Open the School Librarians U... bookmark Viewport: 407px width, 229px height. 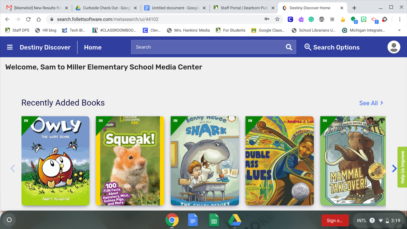(313, 30)
